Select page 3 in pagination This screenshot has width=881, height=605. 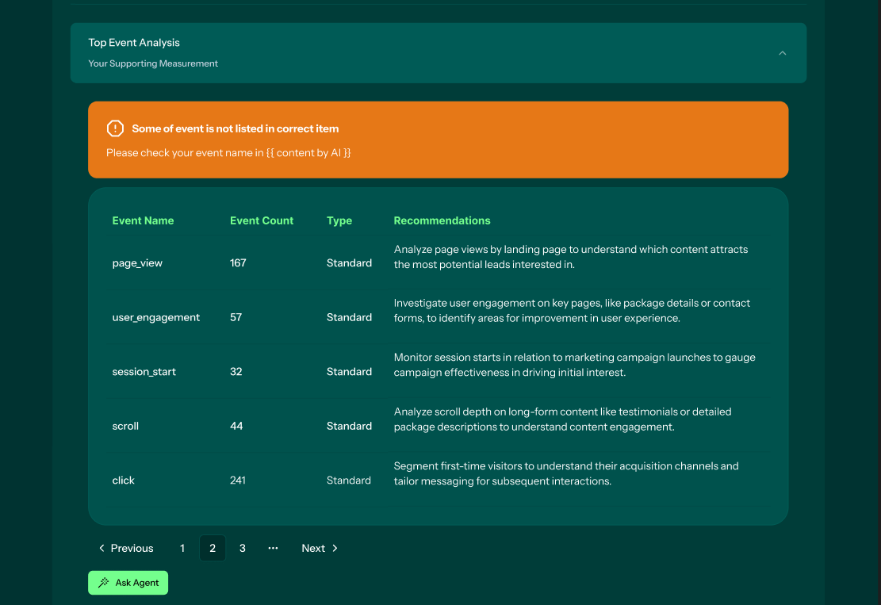tap(242, 548)
